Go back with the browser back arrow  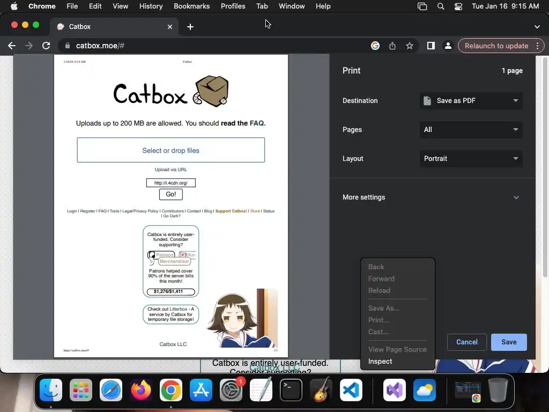[x=12, y=46]
